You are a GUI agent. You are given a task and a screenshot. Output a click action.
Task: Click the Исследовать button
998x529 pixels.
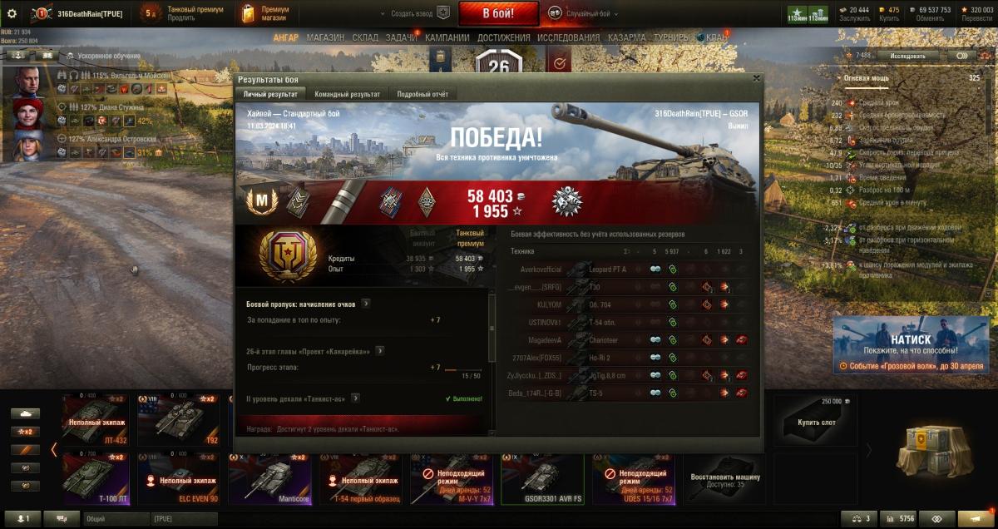[907, 56]
